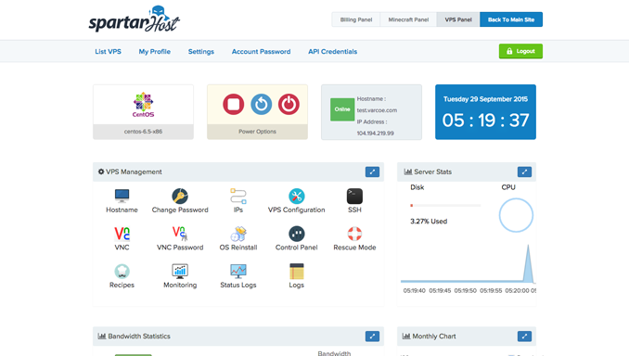The width and height of the screenshot is (629, 356).
Task: Click hostname test.varcoe.com
Action: [x=377, y=110]
